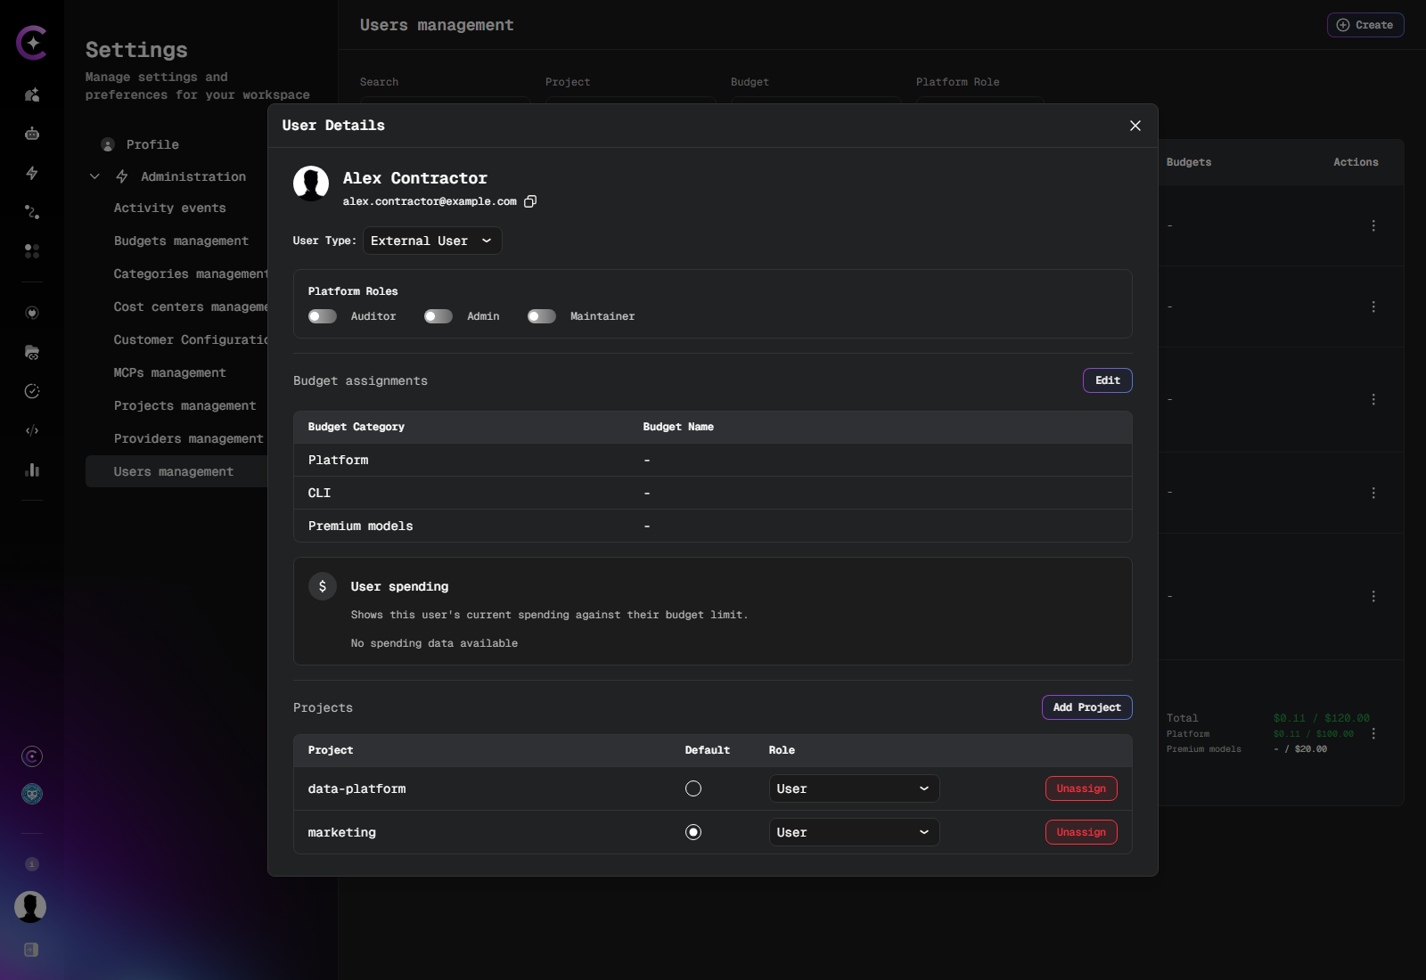The height and width of the screenshot is (980, 1426).
Task: Open MCPs management settings
Action: coord(169,372)
